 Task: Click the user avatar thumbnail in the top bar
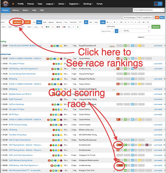[156, 4]
